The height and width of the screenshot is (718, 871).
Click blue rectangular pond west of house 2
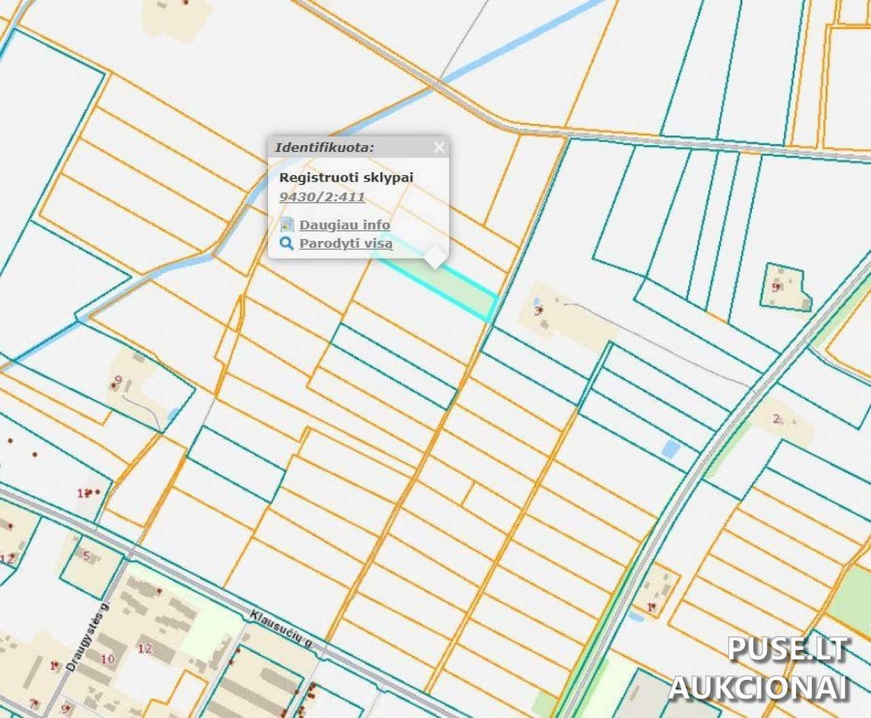(670, 448)
